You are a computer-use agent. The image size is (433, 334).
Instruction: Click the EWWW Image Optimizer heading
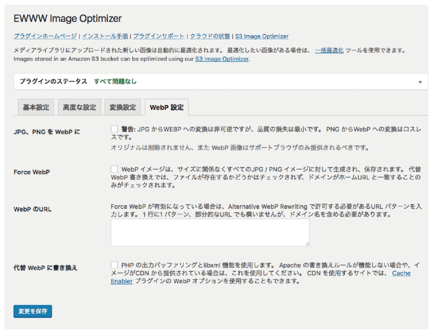[x=68, y=19]
